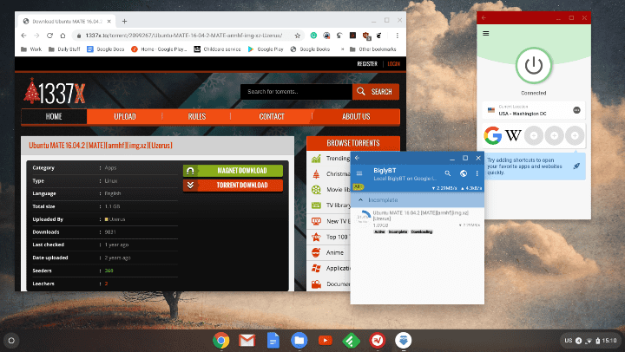
Task: Click the Magnet Download button
Action: pyautogui.click(x=233, y=171)
